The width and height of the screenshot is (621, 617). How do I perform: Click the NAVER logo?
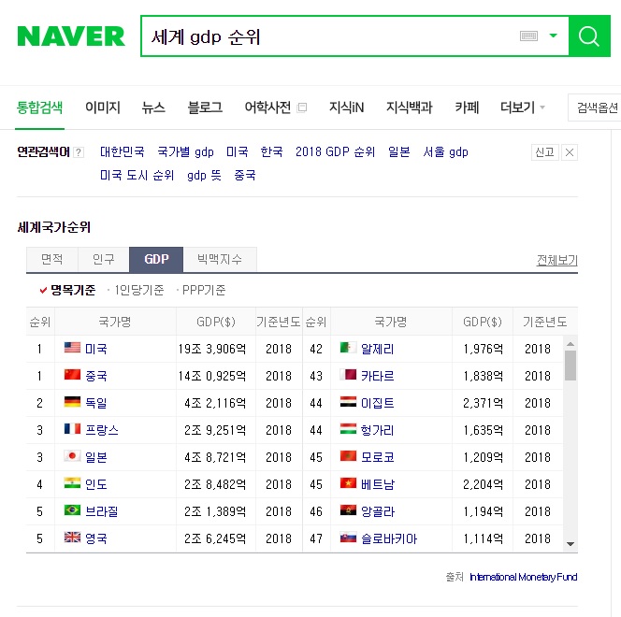pyautogui.click(x=71, y=36)
